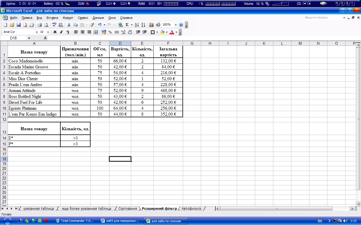Image resolution: width=361 pixels, height=225 pixels.
Task: Expand the AutoSum functions dropdown arrow
Action: pos(131,25)
